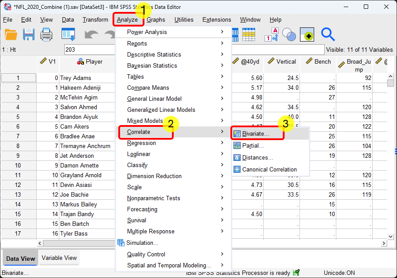Switch to the Variable View tab
The image size is (397, 278).
pyautogui.click(x=59, y=258)
